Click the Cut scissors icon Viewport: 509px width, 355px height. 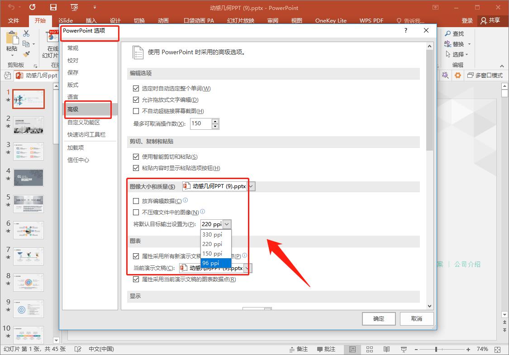(26, 33)
